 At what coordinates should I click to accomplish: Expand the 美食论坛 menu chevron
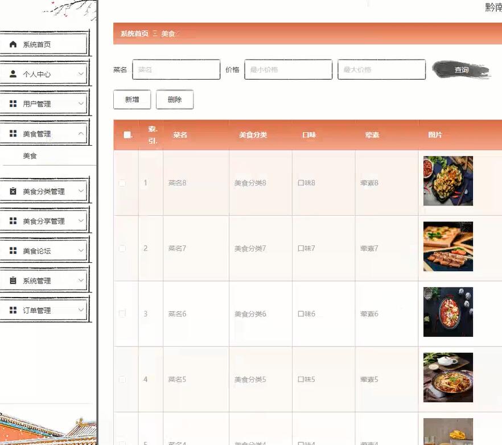click(x=81, y=251)
